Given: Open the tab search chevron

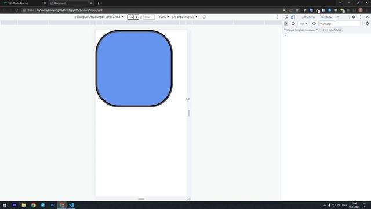Looking at the screenshot, I should tap(340, 3).
